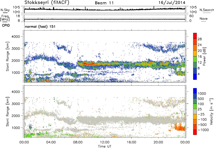Click the '20:00' time tick label
The width and height of the screenshot is (214, 148).
158,142
